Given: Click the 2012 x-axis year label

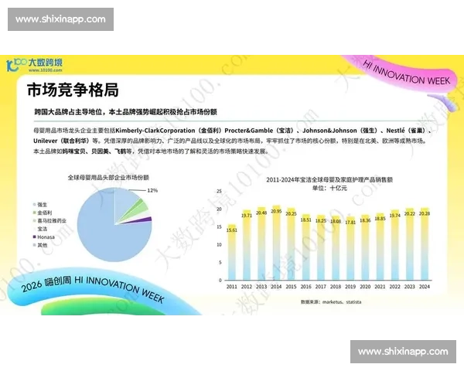Looking at the screenshot, I should 247,287.
